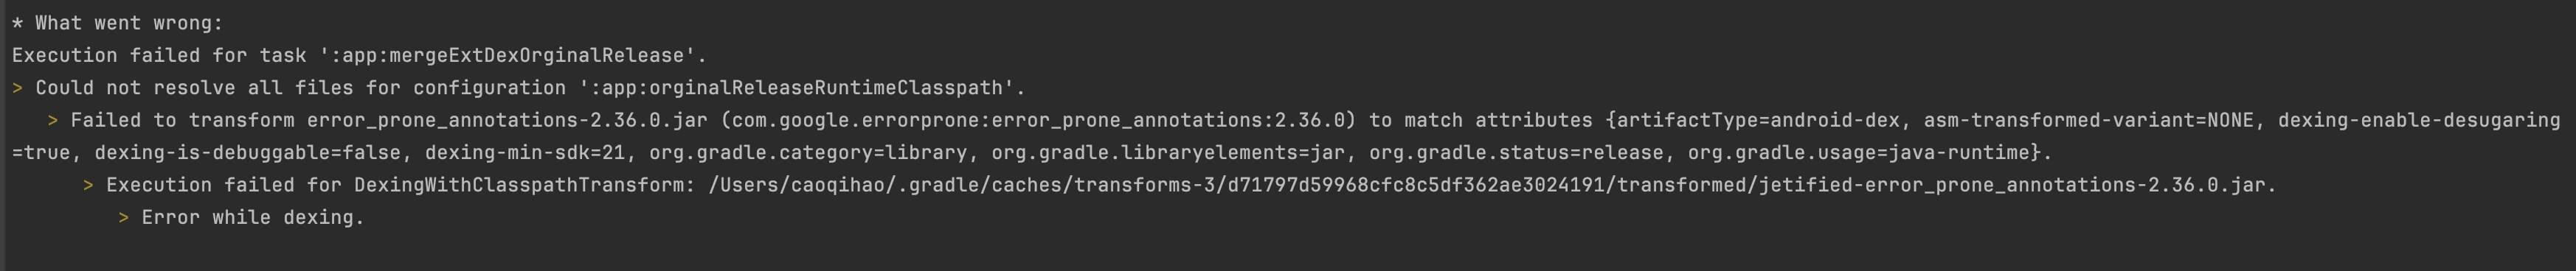Click the com.google.errorprone:error_prone_annotations:2.36.0 coordinate
Screen dimensions: 2576x271
[1039, 120]
